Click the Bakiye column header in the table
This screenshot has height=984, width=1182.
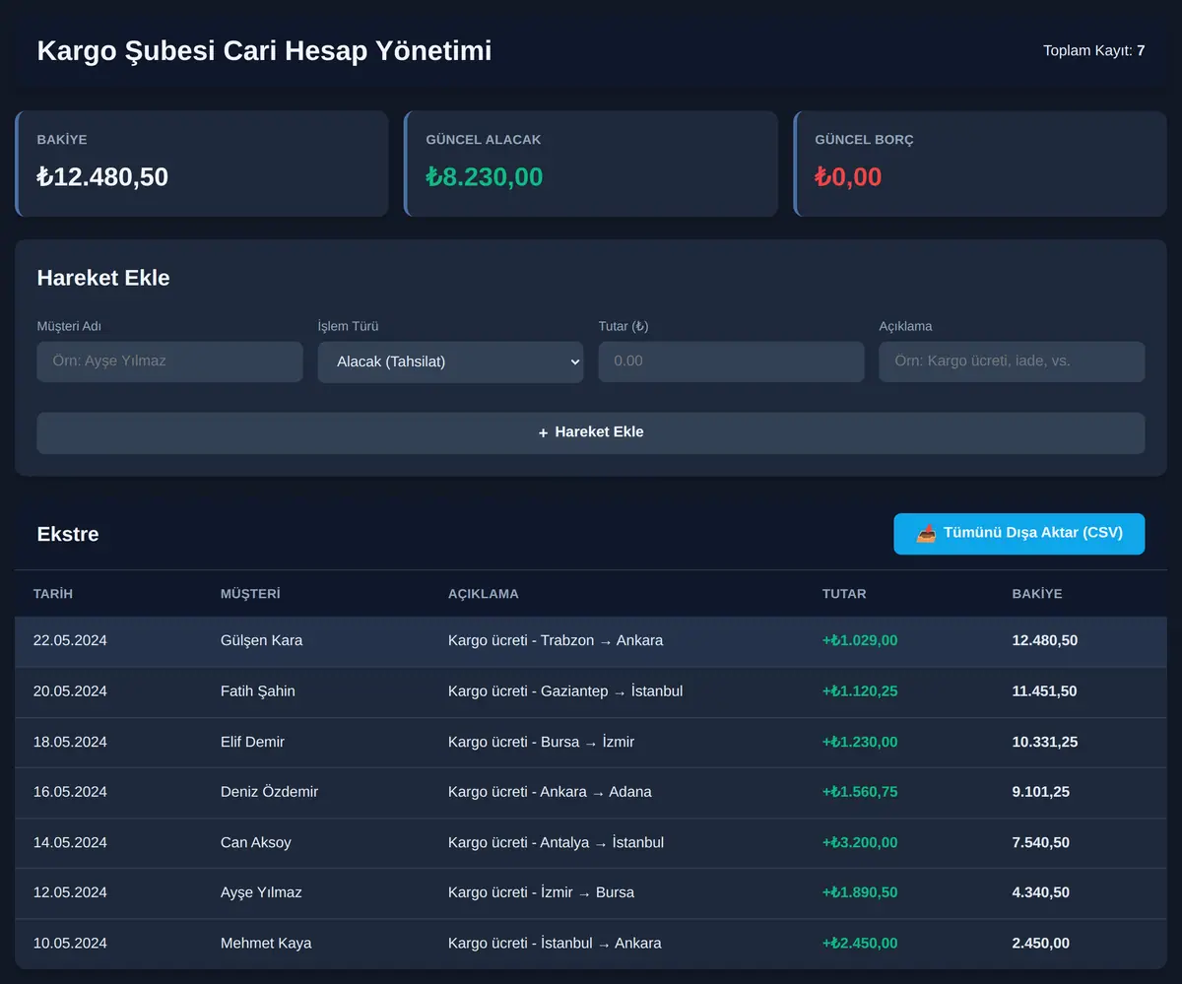tap(1037, 594)
